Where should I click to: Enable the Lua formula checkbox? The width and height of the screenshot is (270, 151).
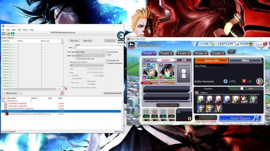click(107, 52)
